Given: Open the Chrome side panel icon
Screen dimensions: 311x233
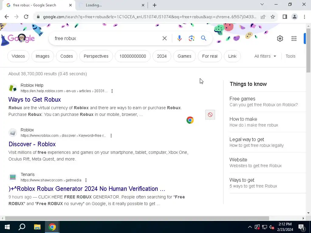Looking at the screenshot, I should pyautogui.click(x=285, y=17).
